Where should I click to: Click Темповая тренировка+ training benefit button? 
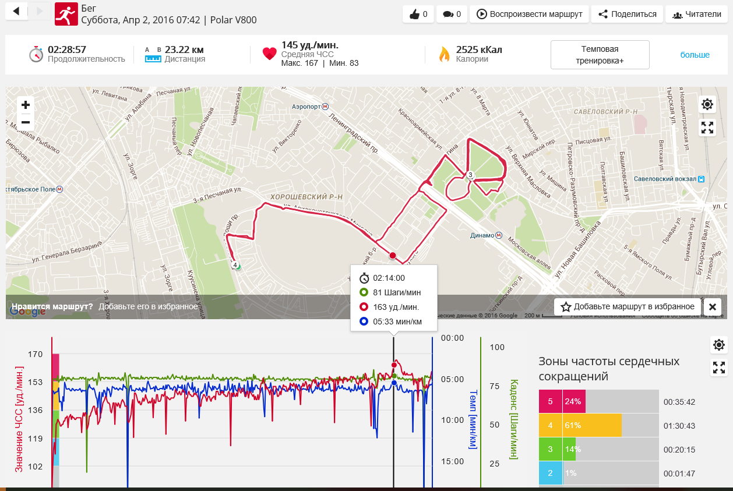click(600, 55)
